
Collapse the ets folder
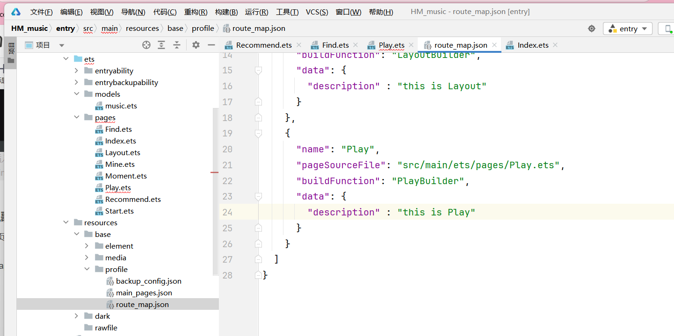[x=65, y=59]
